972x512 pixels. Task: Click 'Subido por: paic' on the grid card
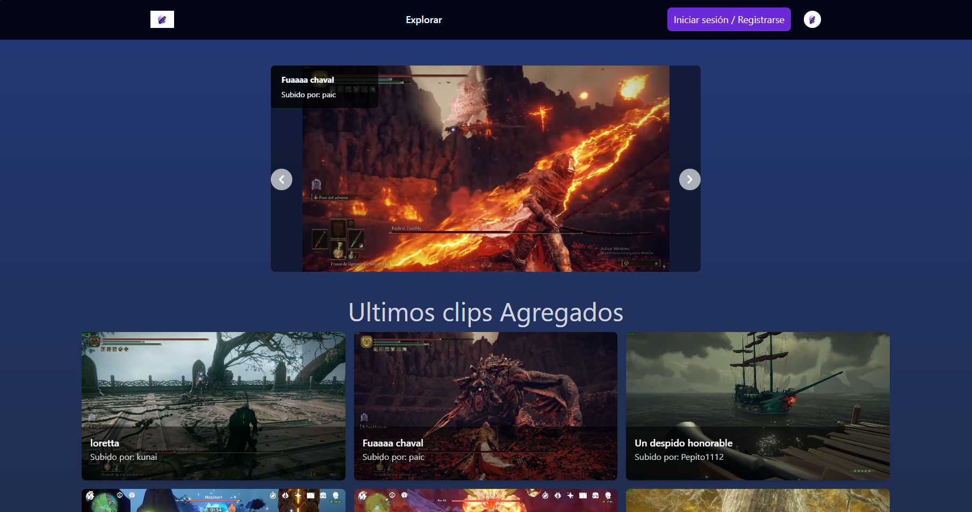pos(393,457)
